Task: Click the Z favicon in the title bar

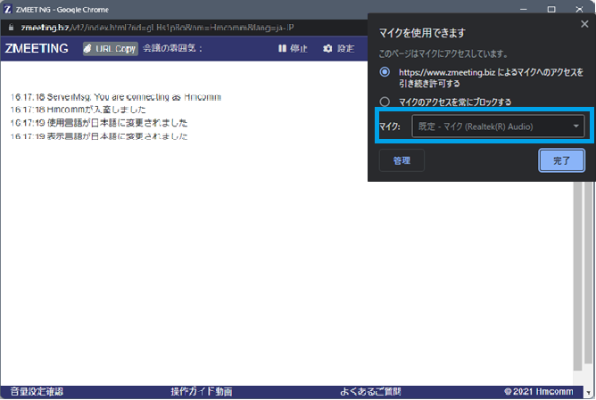Action: (x=9, y=9)
